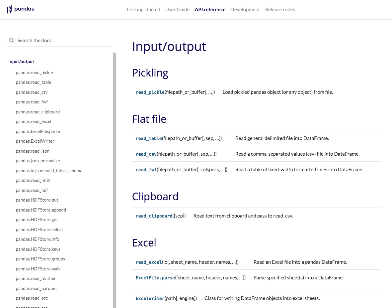Open pandas.read_json in the sidebar
Screen dimensions: 392x308
pos(33,151)
